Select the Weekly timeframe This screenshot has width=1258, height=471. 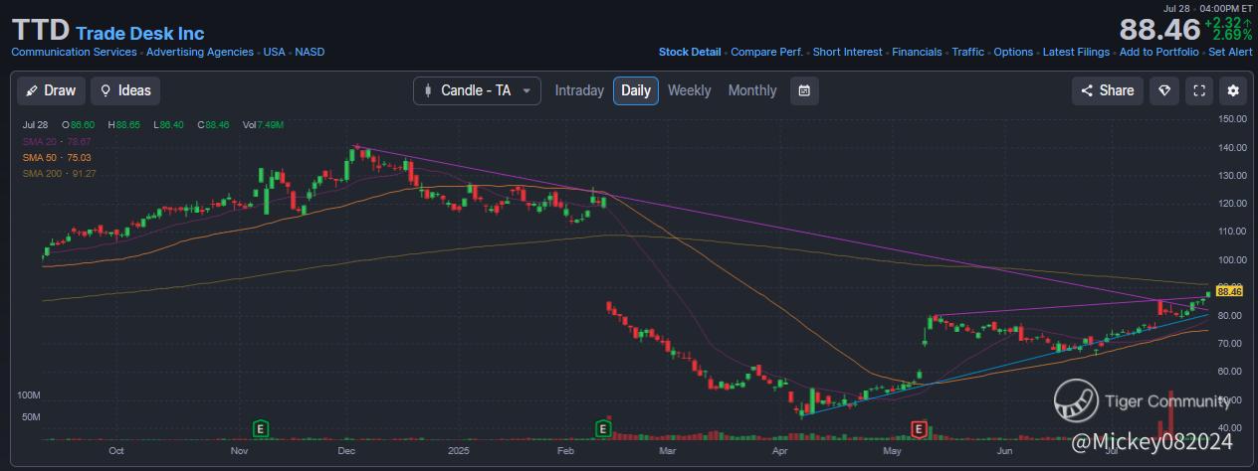(689, 90)
